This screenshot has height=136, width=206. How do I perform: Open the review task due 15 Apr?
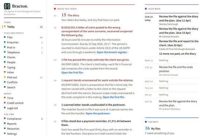179,31
